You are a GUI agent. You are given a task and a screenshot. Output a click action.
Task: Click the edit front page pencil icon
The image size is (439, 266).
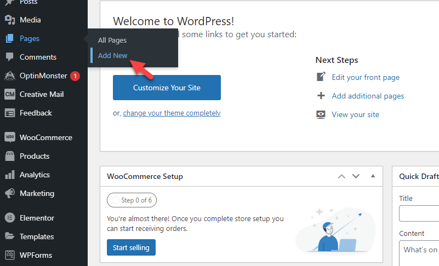[321, 77]
